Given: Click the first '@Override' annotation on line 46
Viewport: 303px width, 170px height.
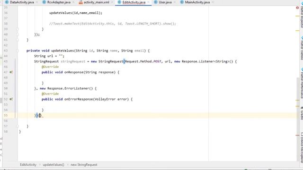Looking at the screenshot, I should coord(50,67).
